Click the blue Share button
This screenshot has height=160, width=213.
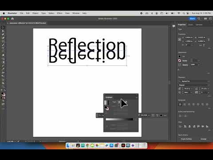192,19
